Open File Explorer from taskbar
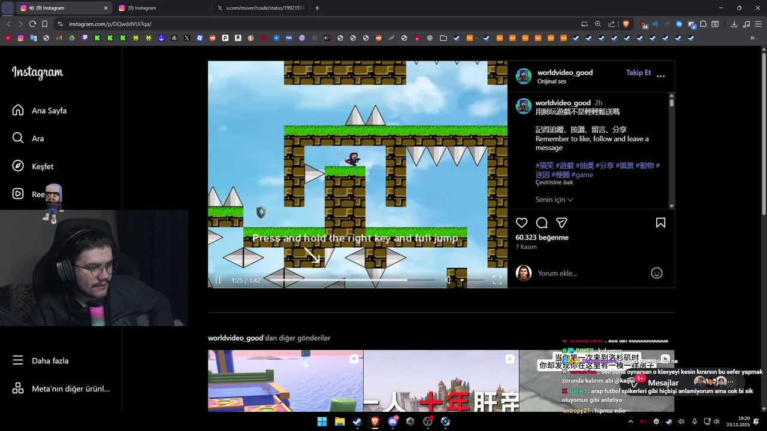 pos(340,421)
